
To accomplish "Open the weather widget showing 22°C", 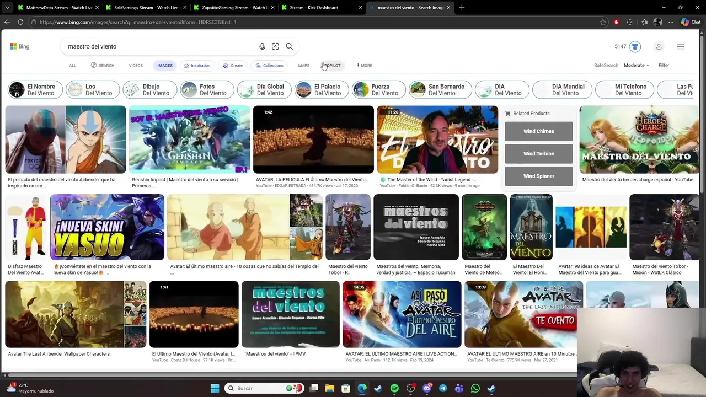I will [x=30, y=388].
